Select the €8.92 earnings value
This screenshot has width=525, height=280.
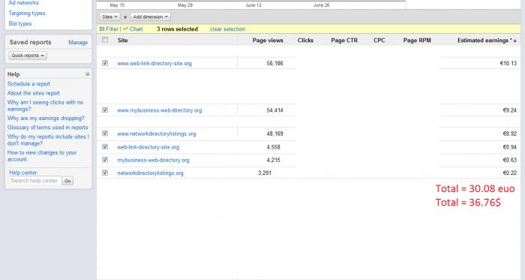point(509,134)
